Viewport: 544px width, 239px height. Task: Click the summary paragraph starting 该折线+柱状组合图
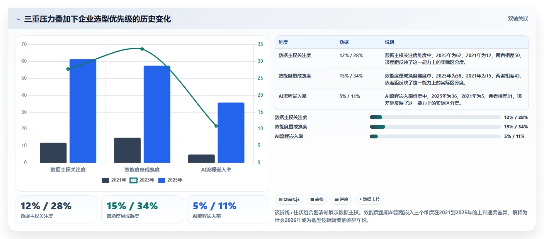[x=401, y=217]
